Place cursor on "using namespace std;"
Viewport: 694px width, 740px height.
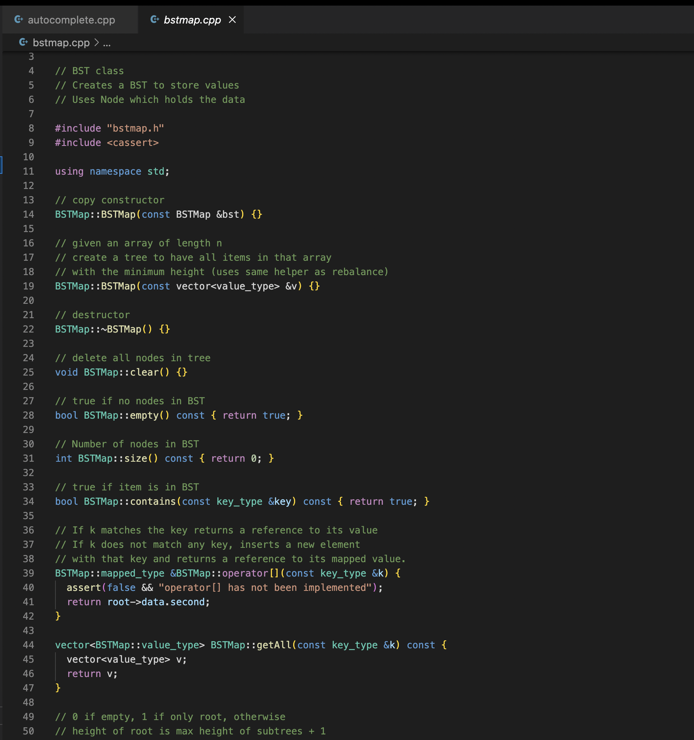pyautogui.click(x=112, y=171)
